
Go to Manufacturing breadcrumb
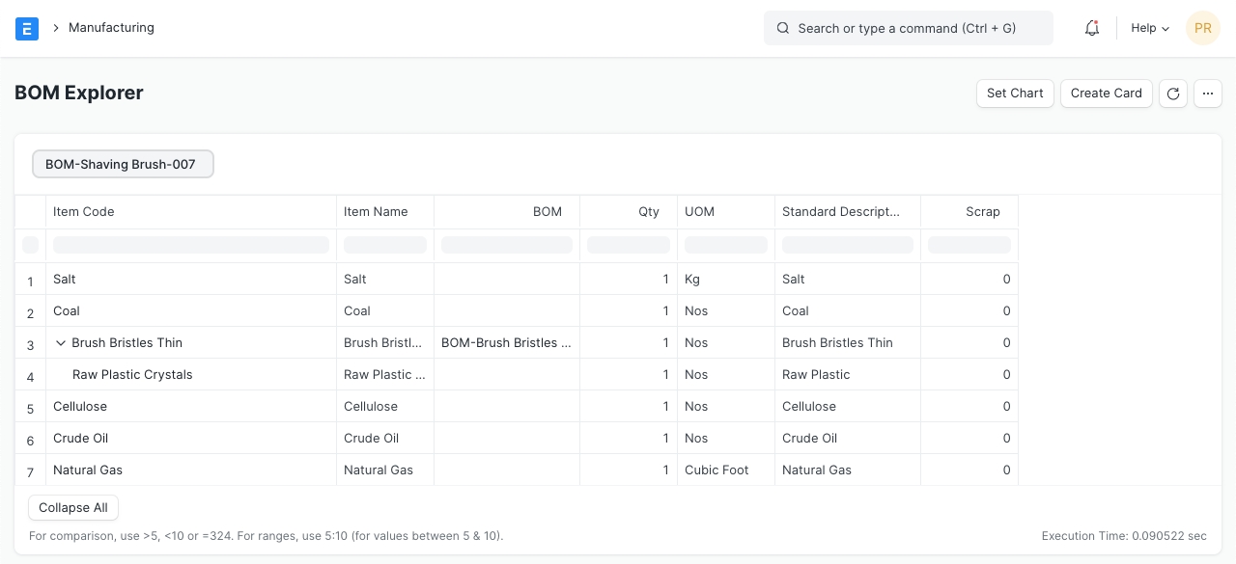click(111, 28)
